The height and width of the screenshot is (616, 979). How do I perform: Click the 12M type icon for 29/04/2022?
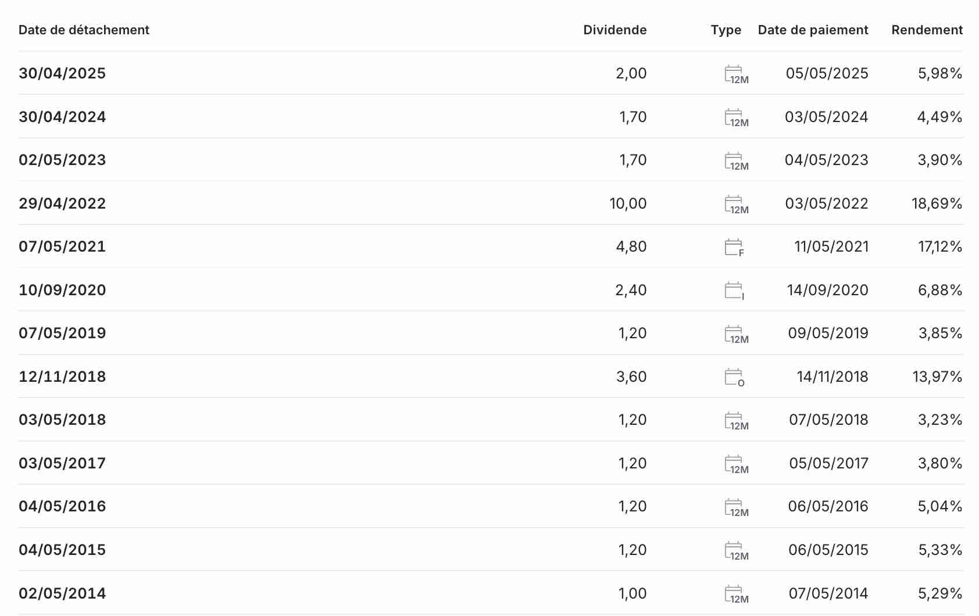pyautogui.click(x=736, y=205)
